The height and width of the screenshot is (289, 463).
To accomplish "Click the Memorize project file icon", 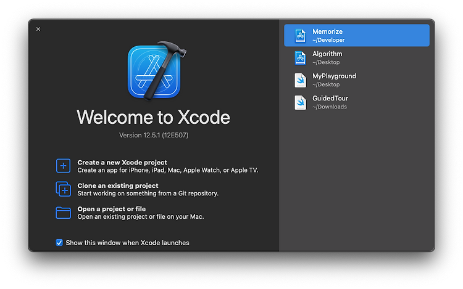I will pos(300,36).
